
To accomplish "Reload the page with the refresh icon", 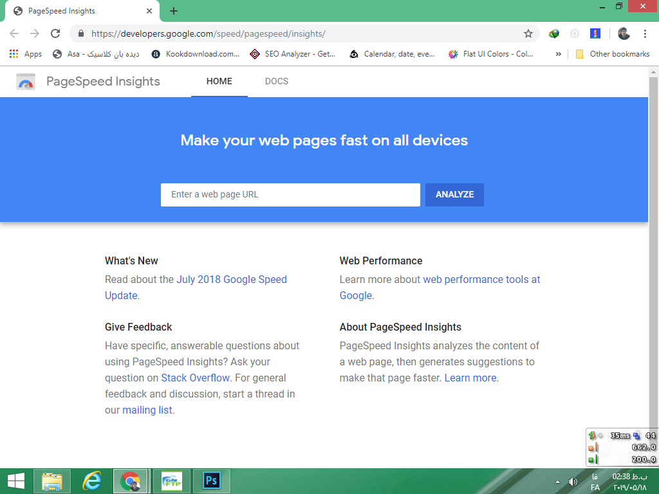I will tap(55, 33).
